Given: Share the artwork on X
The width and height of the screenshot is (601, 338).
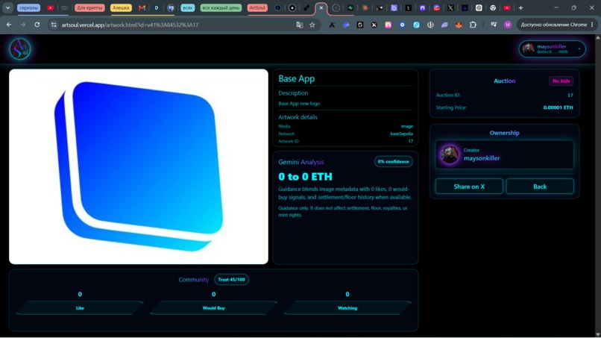Looking at the screenshot, I should (x=469, y=187).
